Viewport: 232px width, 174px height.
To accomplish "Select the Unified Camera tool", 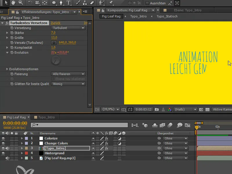I will point(38,3).
